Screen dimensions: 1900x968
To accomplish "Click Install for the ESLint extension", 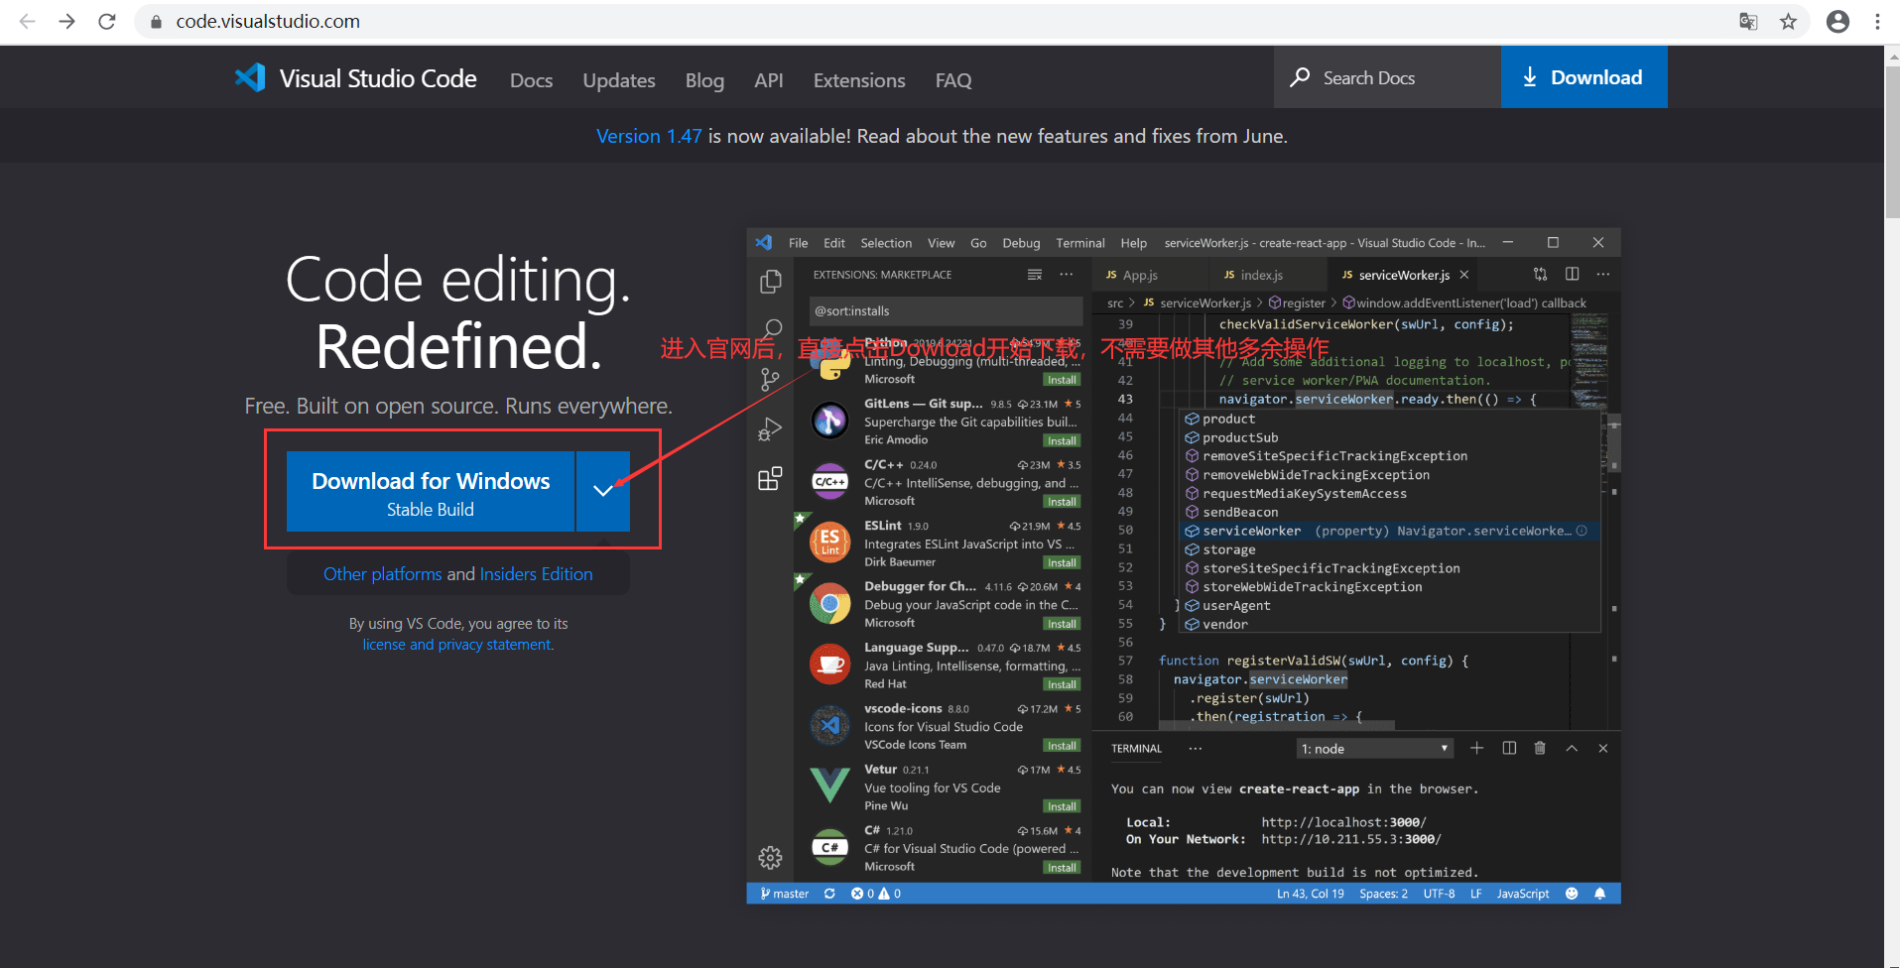I will [x=1062, y=562].
